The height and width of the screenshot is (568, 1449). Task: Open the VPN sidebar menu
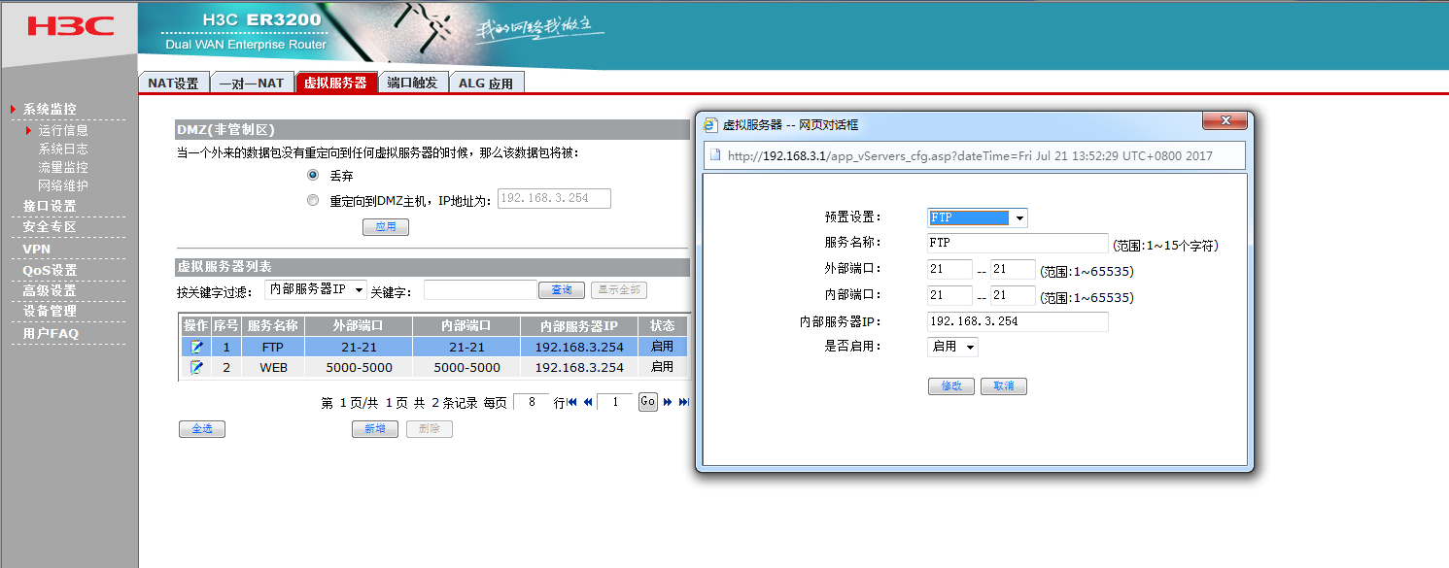pyautogui.click(x=36, y=249)
